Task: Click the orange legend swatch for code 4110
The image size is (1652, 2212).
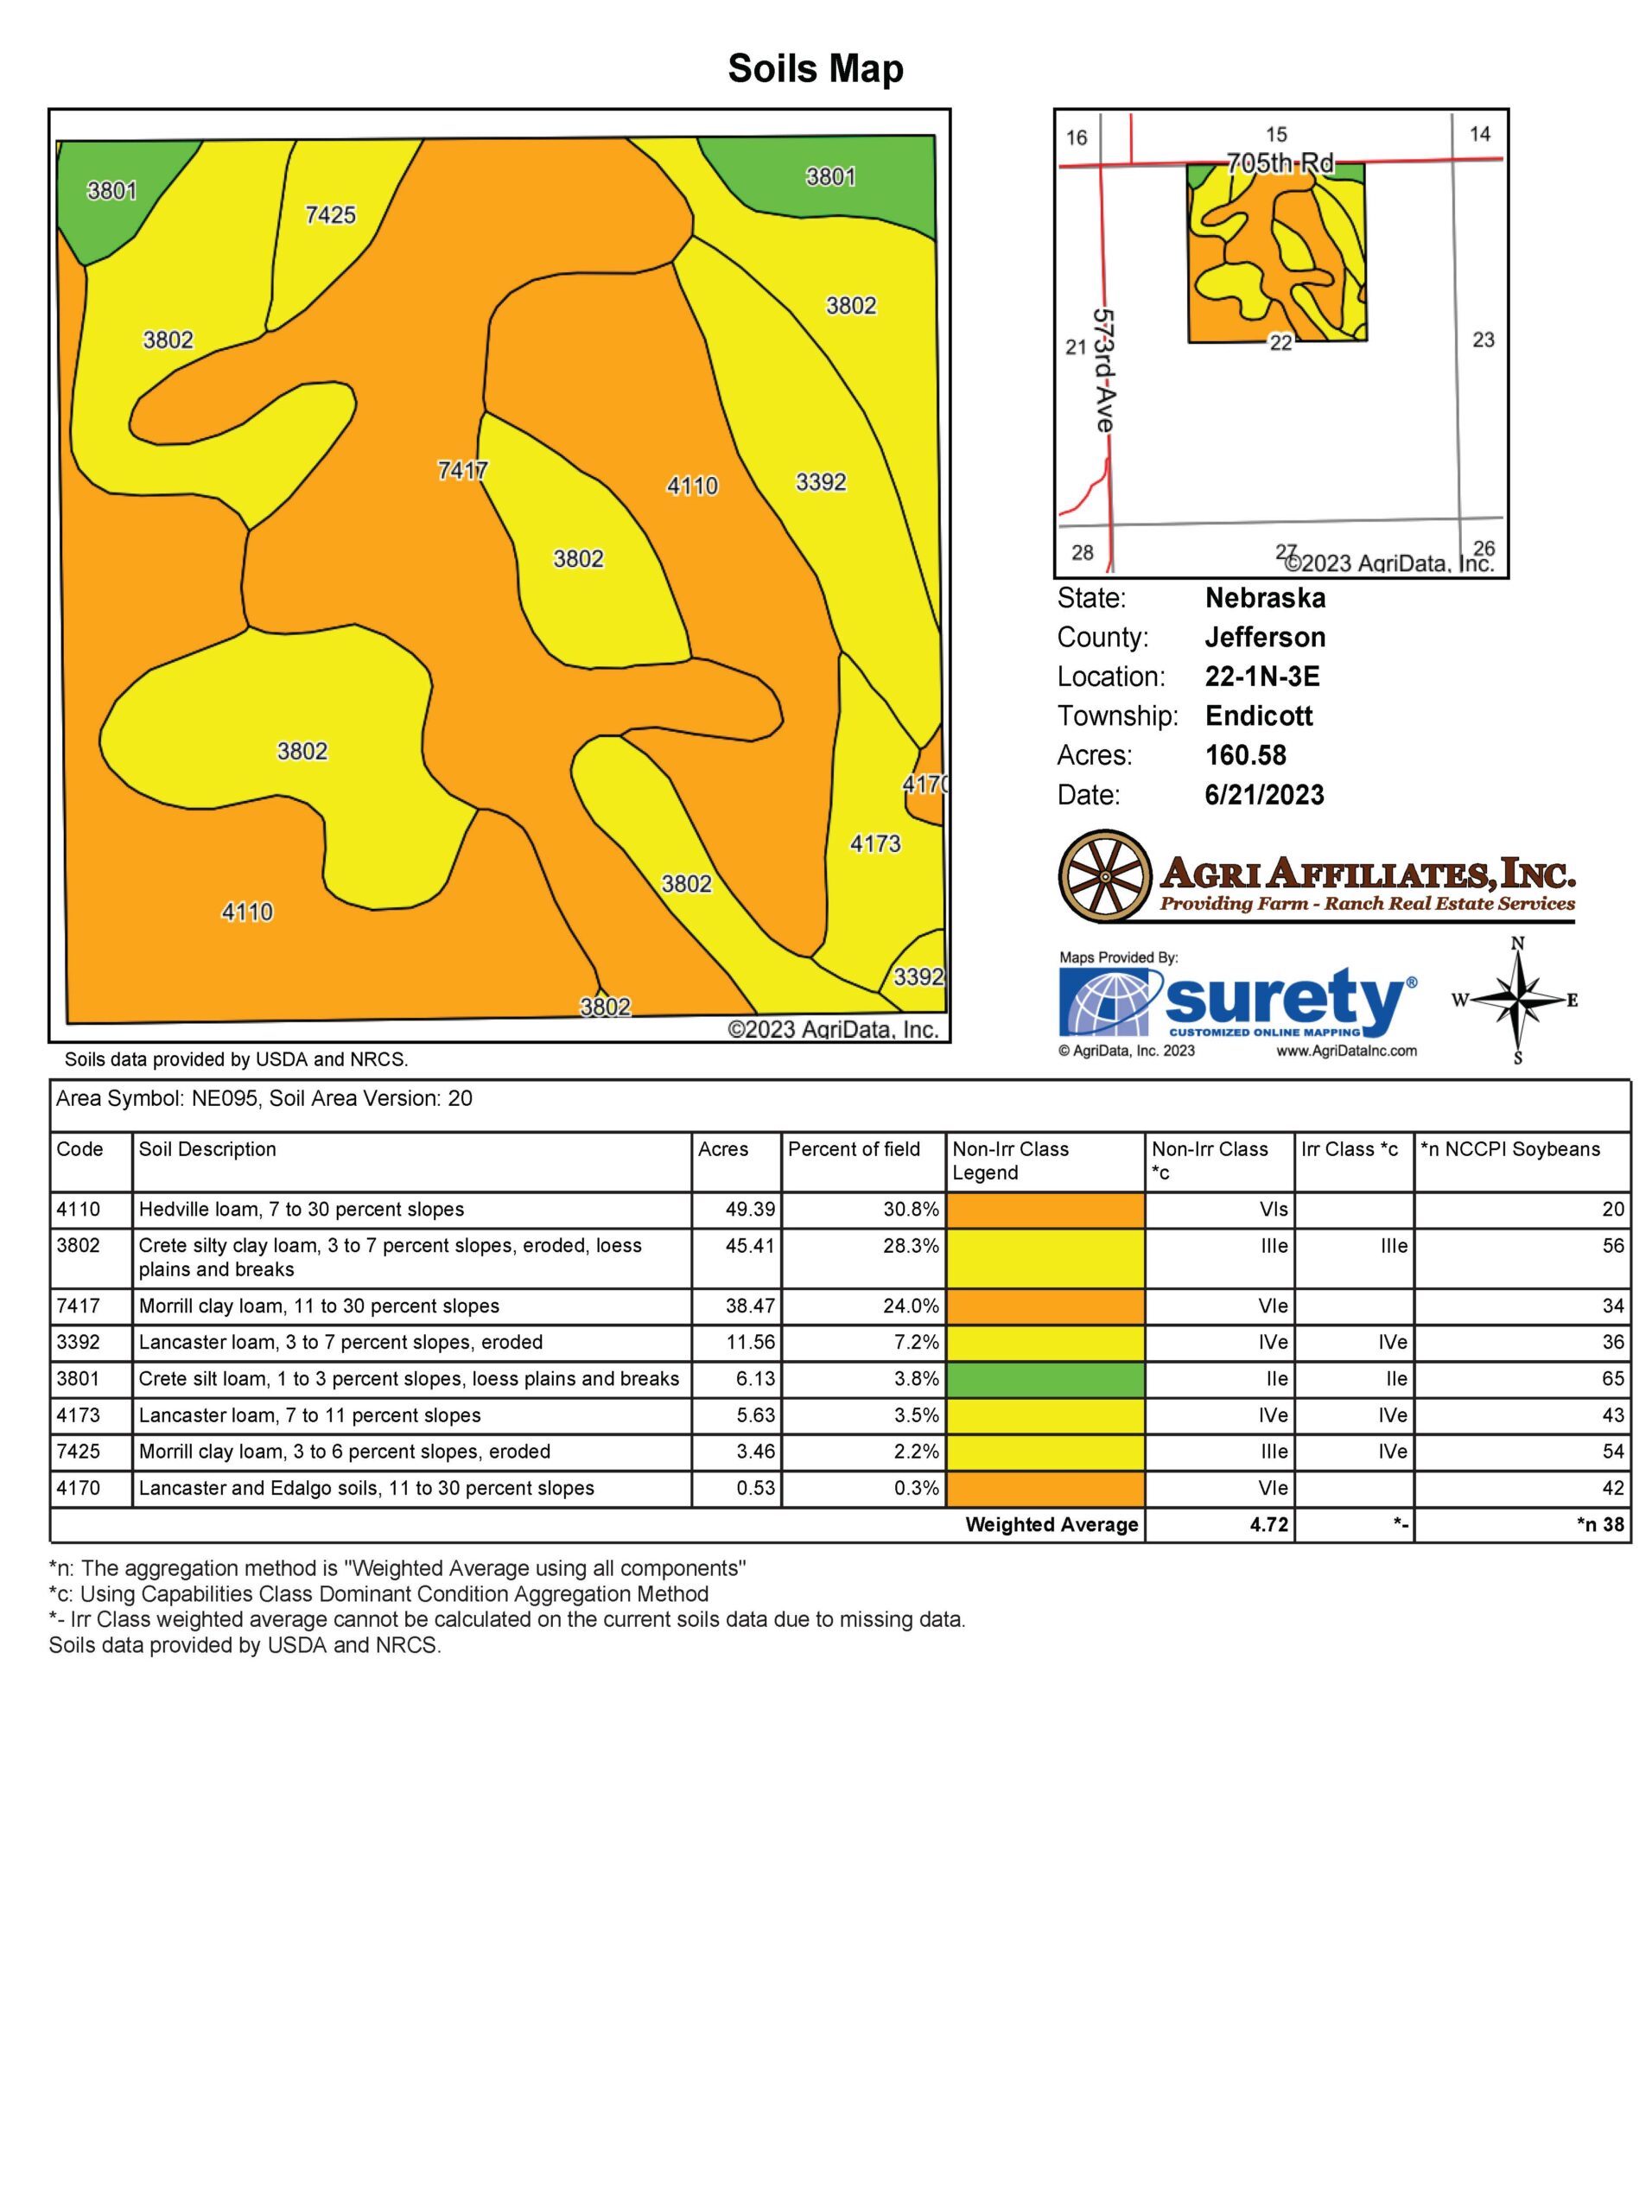Action: pos(1046,1210)
